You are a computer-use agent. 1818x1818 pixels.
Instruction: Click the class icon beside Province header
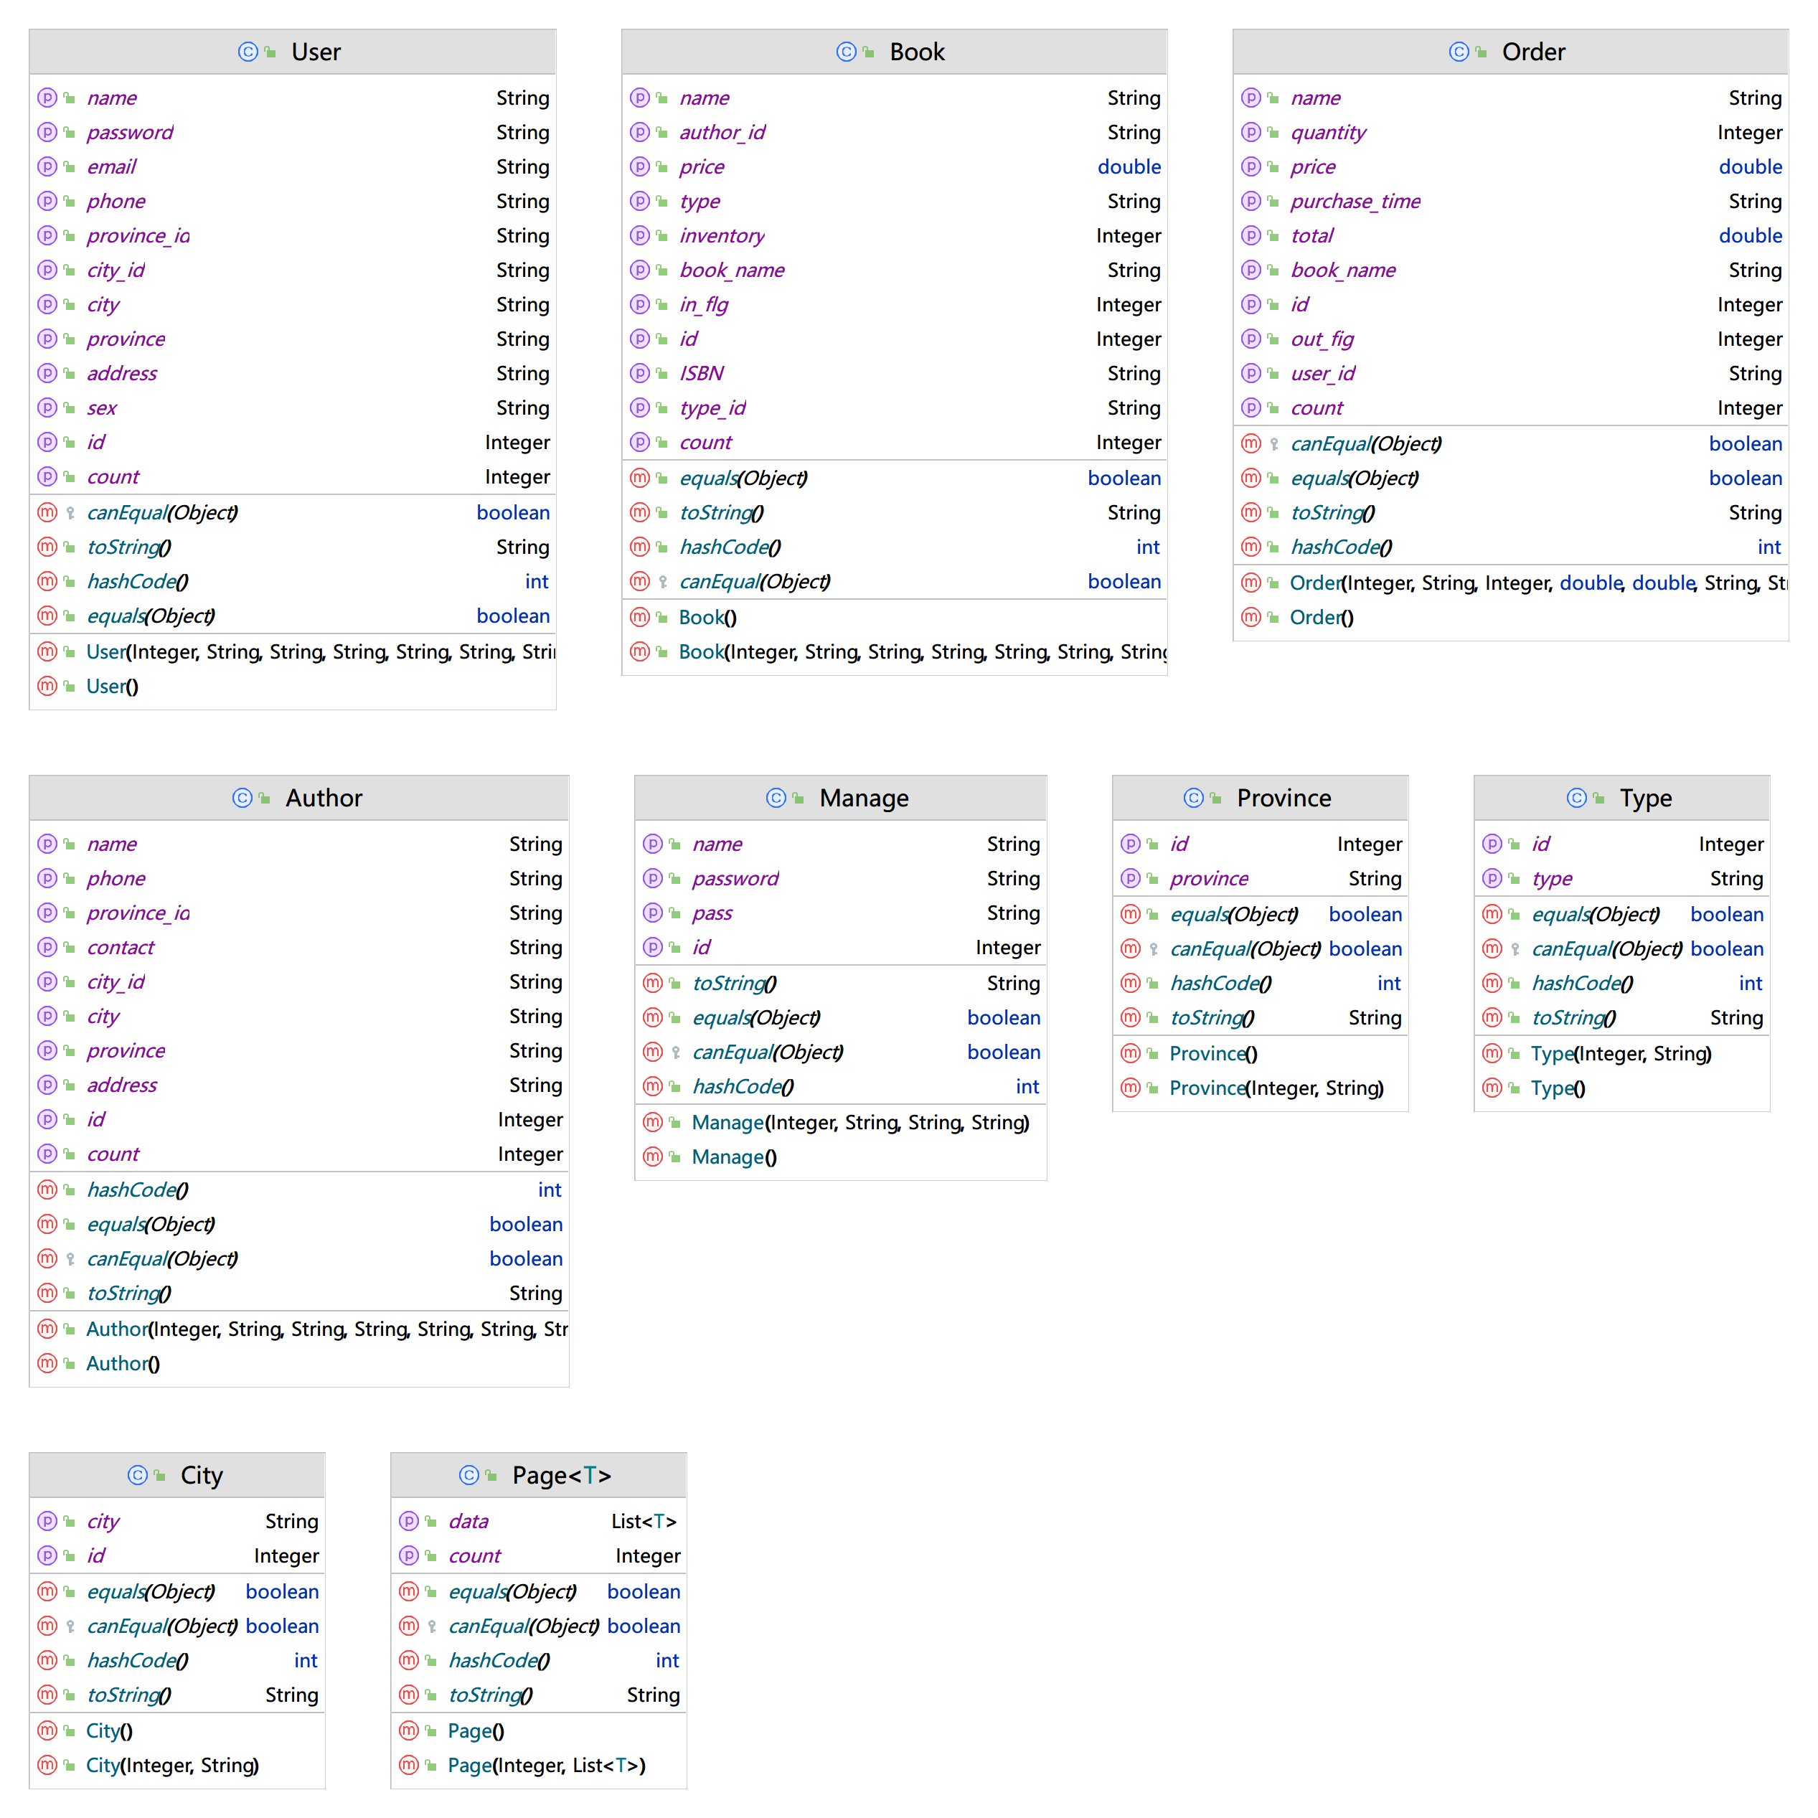(1193, 798)
